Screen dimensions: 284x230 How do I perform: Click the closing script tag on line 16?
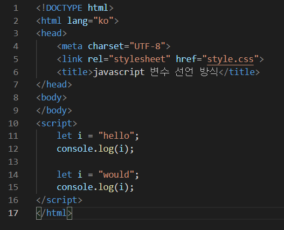click(x=59, y=200)
